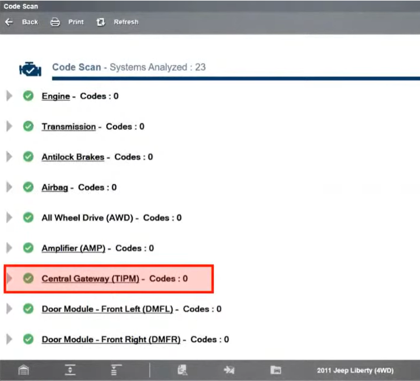Click the Refresh icon
Image resolution: width=420 pixels, height=381 pixels.
point(101,22)
